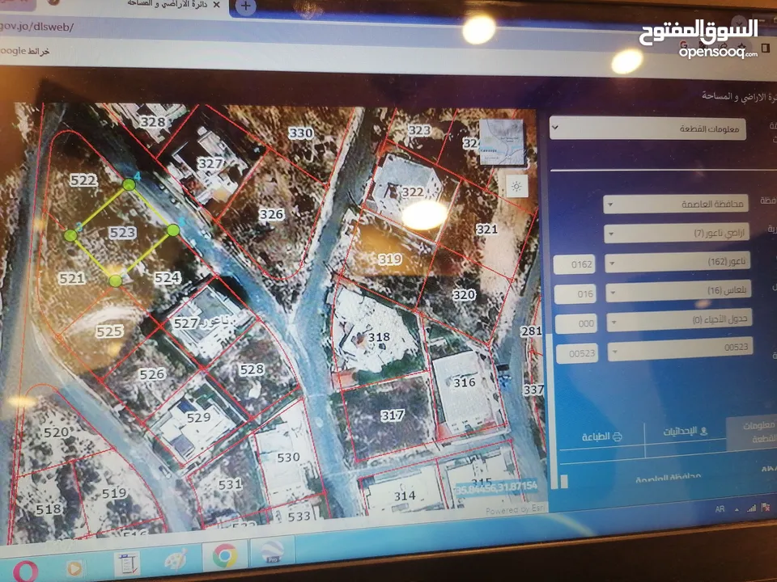The width and height of the screenshot is (777, 582).
Task: Open the بلعاس (16) basin dropdown
Action: tap(678, 290)
